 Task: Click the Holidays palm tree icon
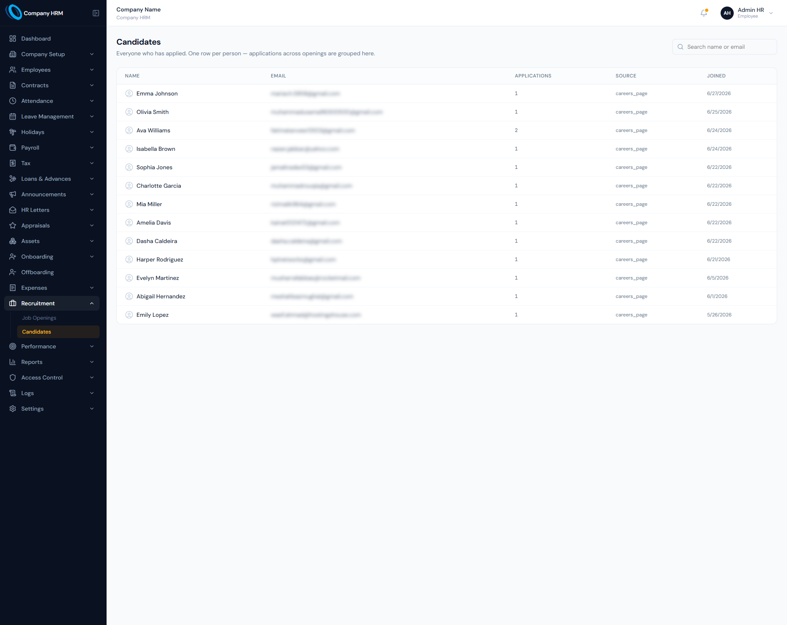pyautogui.click(x=13, y=132)
